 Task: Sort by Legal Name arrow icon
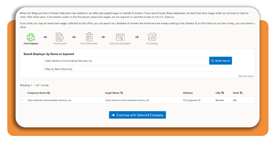[122, 93]
